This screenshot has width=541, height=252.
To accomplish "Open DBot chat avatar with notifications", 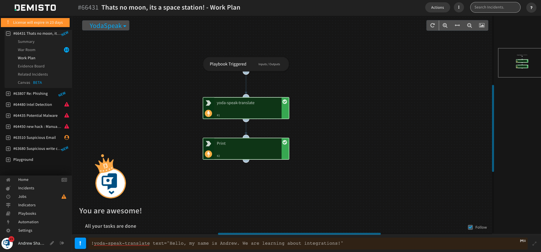I will click(x=7, y=243).
